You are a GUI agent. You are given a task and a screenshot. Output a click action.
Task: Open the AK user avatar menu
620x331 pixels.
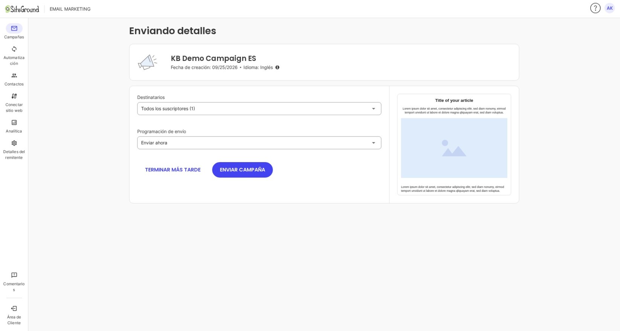click(609, 8)
